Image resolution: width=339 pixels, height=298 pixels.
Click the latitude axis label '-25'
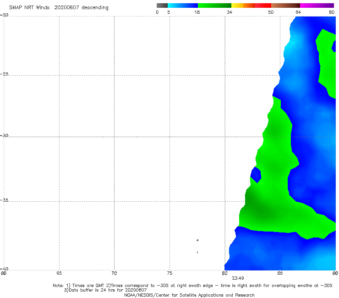coord(4,74)
